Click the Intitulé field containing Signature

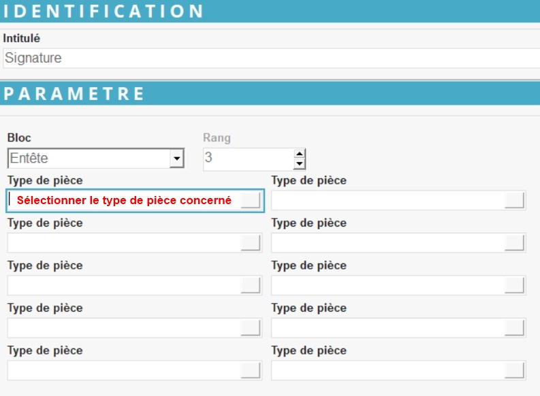270,59
